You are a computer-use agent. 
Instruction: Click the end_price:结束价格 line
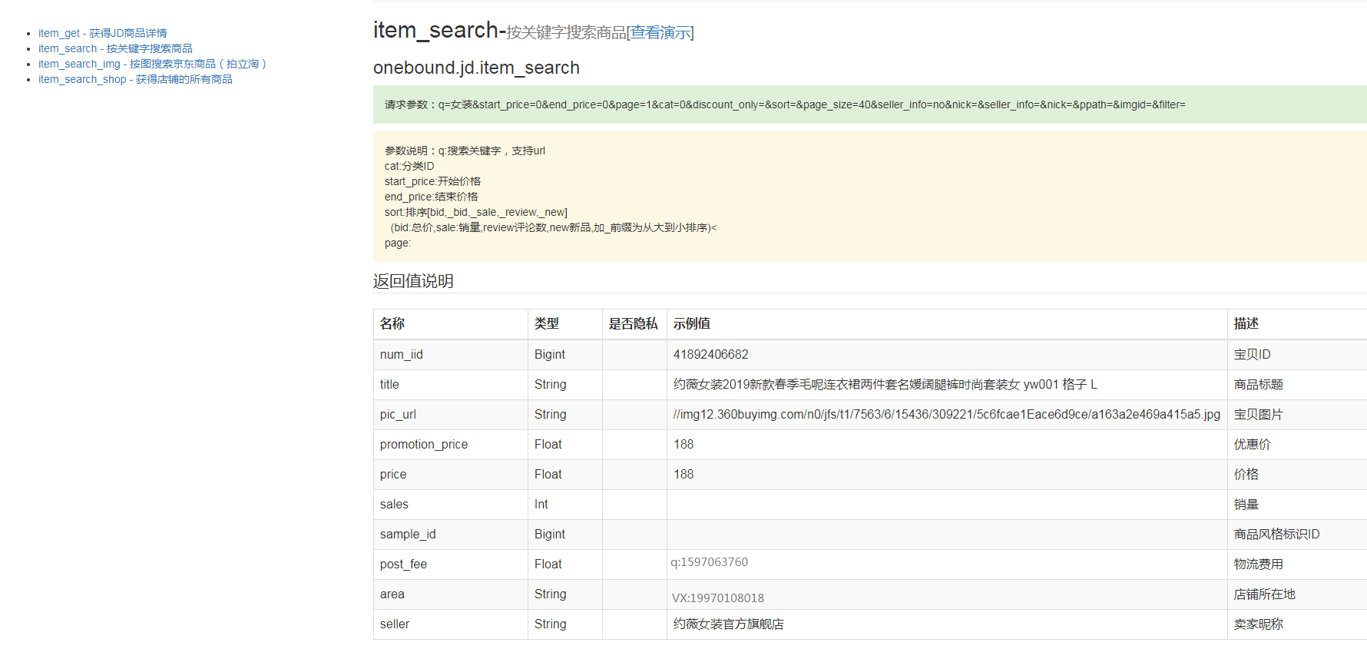(x=431, y=197)
